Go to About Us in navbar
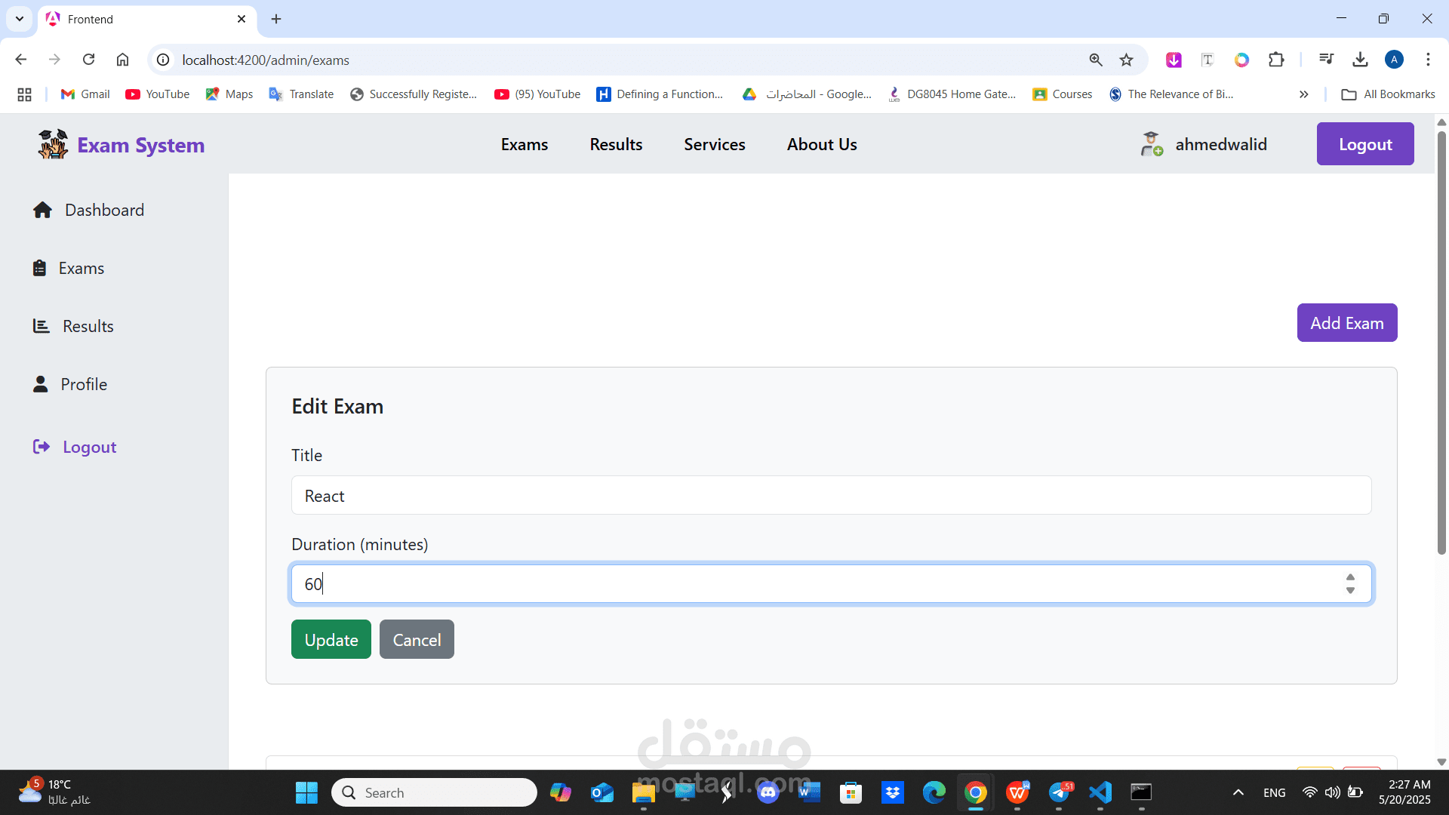This screenshot has height=815, width=1449. coord(821,144)
